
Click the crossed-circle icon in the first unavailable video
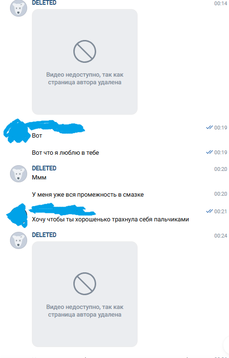point(85,51)
